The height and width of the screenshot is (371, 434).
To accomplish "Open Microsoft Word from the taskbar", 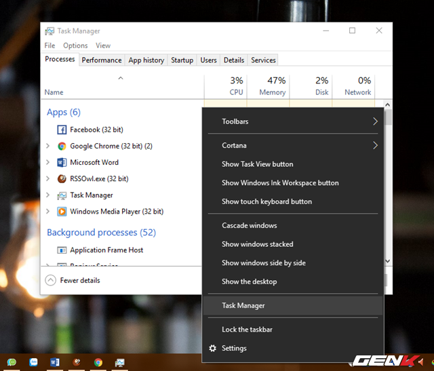I will coord(55,362).
